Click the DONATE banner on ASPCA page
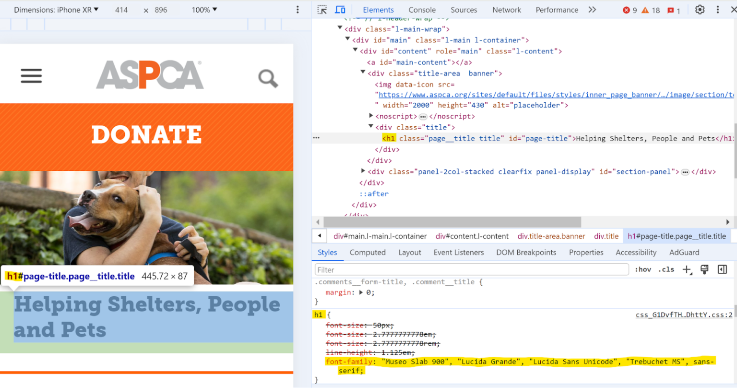This screenshot has width=737, height=388. [x=146, y=136]
